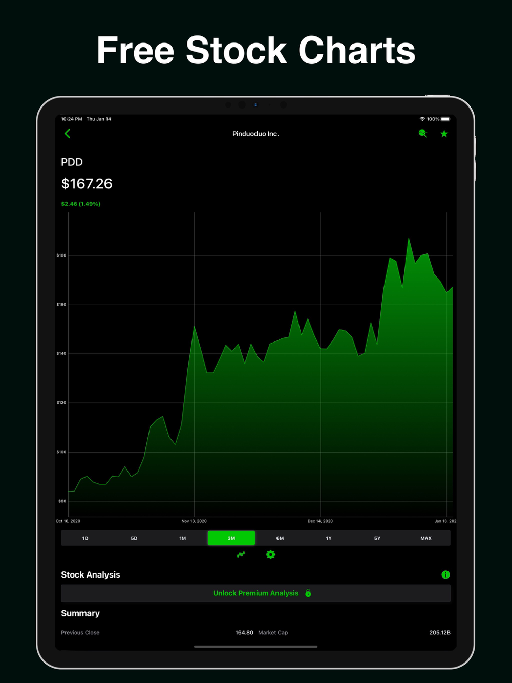Tap the Wi-Fi status icon
512x683 pixels.
click(x=422, y=119)
